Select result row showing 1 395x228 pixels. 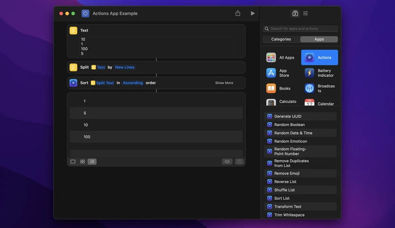click(x=156, y=101)
